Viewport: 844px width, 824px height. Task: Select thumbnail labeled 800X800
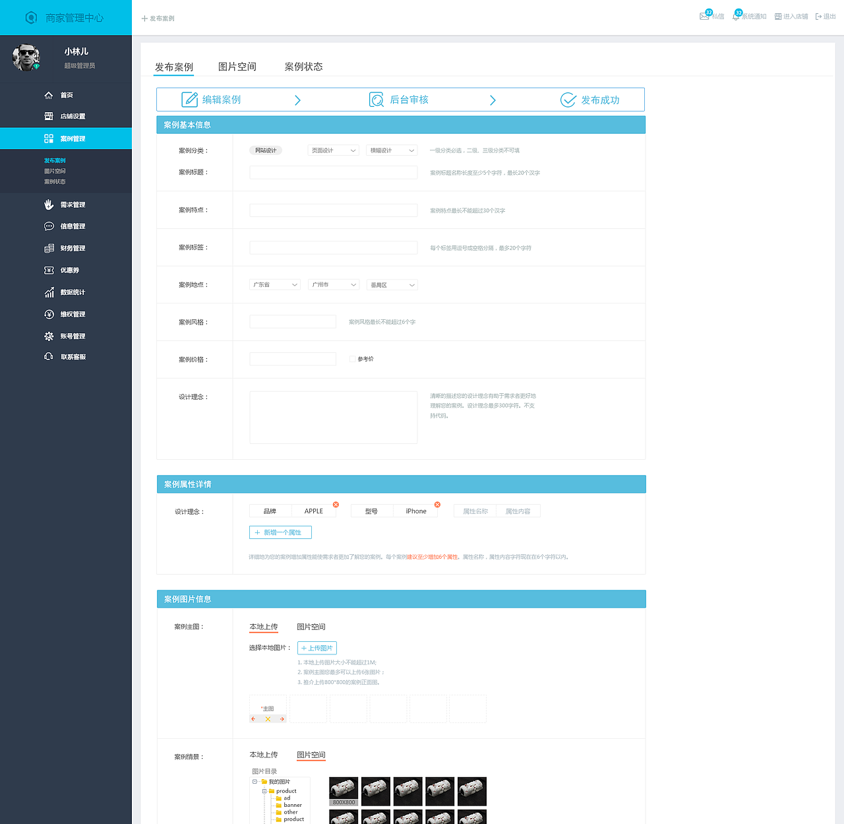[344, 791]
